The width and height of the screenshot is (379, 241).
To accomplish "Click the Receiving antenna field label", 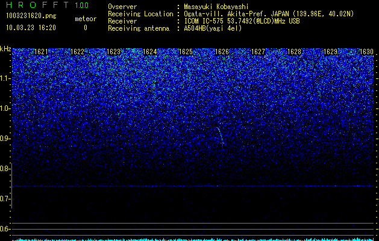I will point(139,28).
